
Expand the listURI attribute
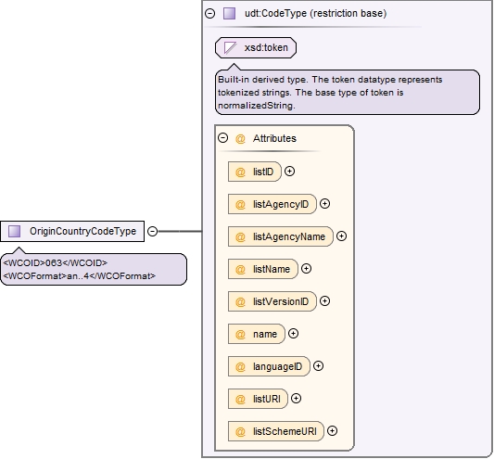tap(296, 399)
